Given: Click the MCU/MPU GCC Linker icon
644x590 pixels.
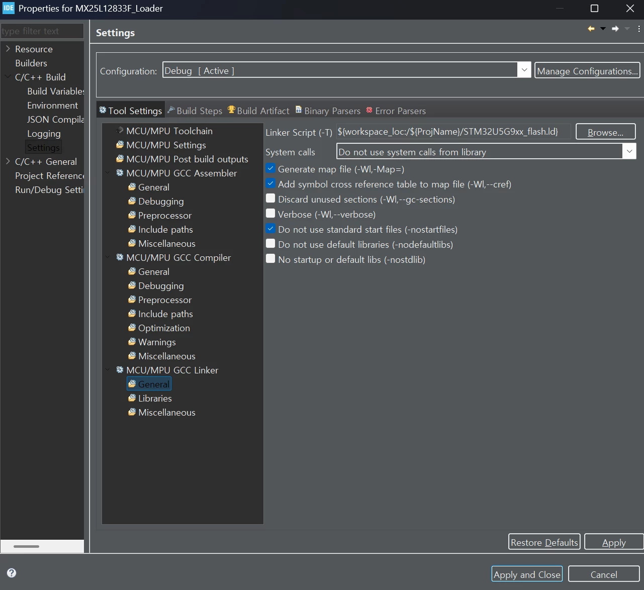Looking at the screenshot, I should [x=120, y=370].
